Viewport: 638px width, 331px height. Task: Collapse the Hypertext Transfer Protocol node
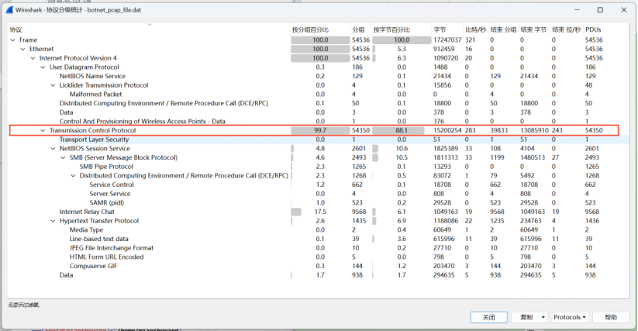tap(53, 221)
